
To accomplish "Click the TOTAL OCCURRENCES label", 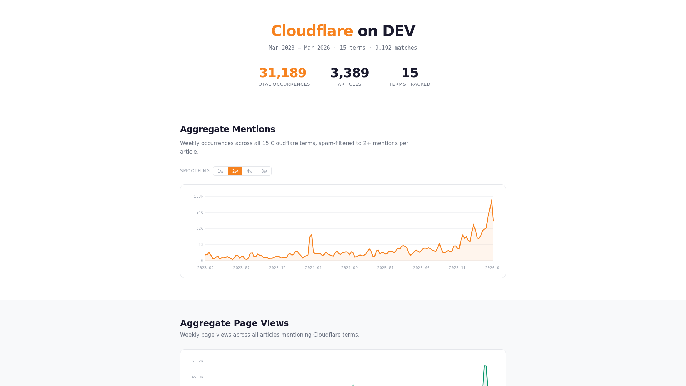I will pos(283,84).
